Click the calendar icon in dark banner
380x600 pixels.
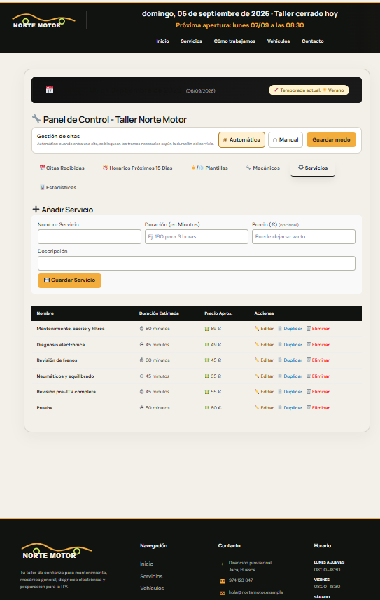[x=50, y=90]
